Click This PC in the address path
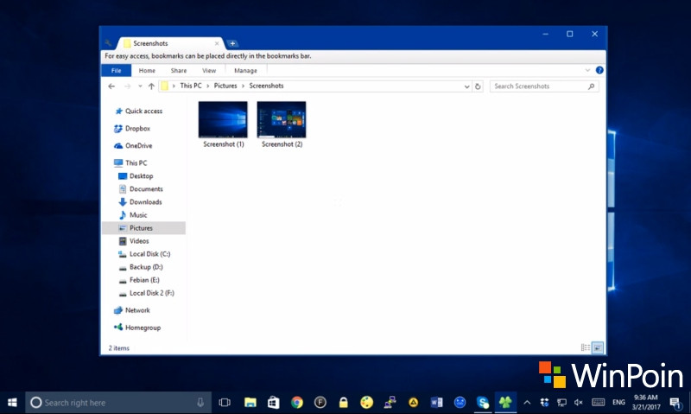This screenshot has height=414, width=691. (191, 86)
